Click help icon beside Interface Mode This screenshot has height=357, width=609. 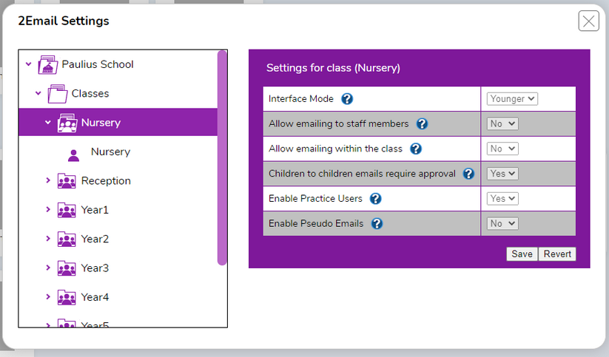coord(347,99)
